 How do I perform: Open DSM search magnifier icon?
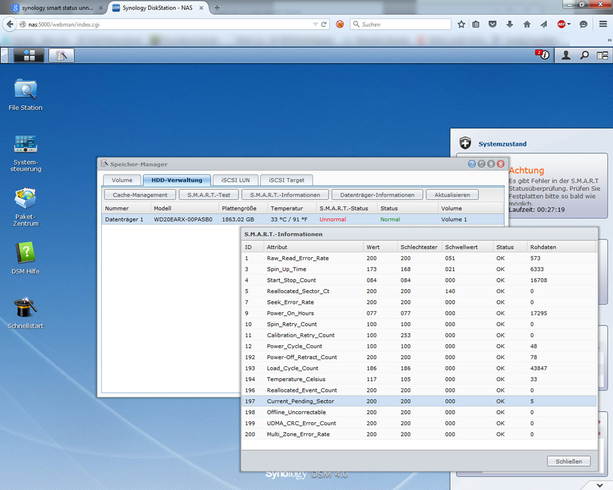(x=584, y=56)
